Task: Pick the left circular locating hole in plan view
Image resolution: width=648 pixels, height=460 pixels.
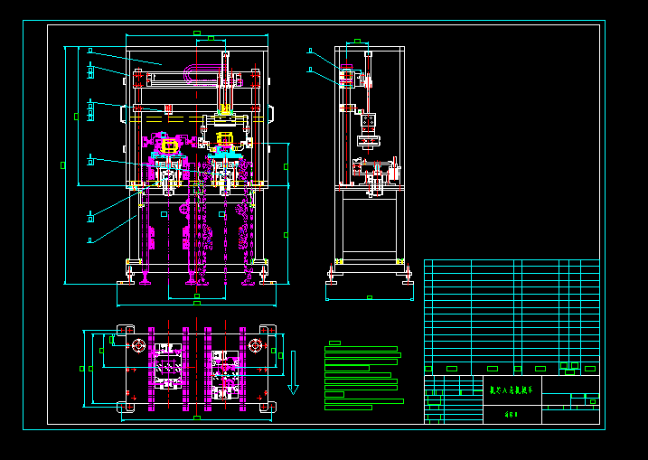Action: click(x=139, y=345)
